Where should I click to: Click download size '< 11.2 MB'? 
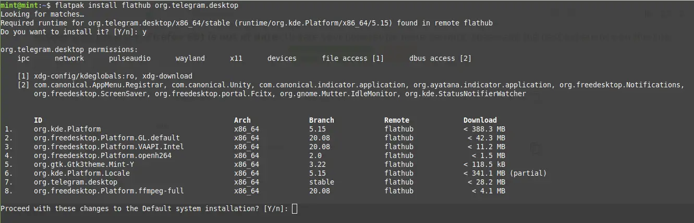click(486, 147)
